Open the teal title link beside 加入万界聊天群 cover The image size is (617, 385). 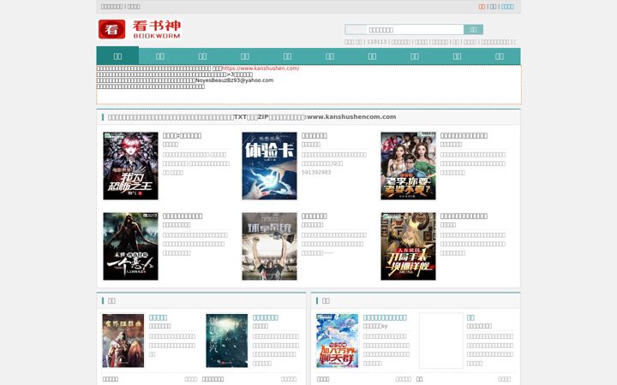point(385,317)
